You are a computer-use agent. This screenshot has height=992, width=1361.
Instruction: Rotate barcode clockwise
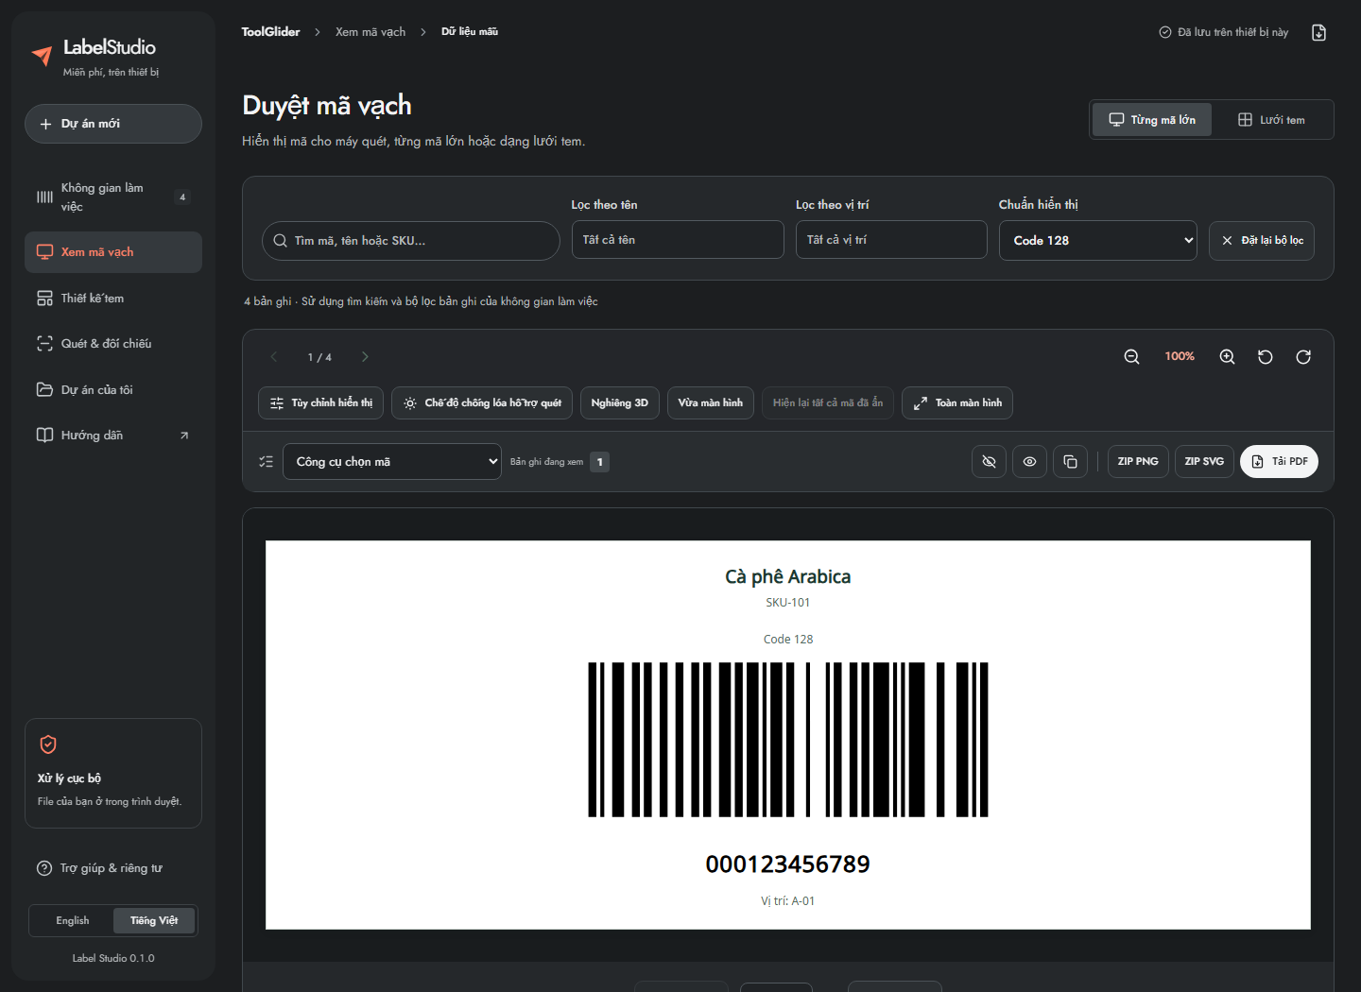(x=1303, y=357)
